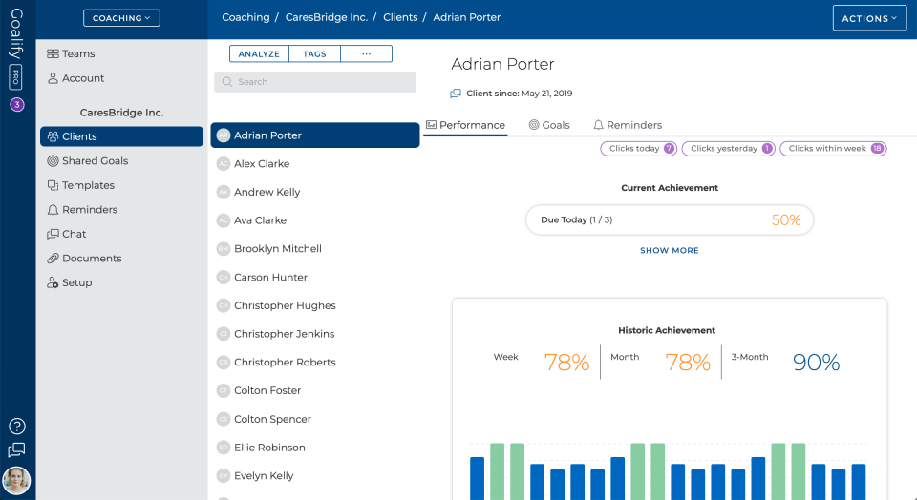This screenshot has height=500, width=917.
Task: Click the chat icon beside Client since
Action: pos(456,94)
